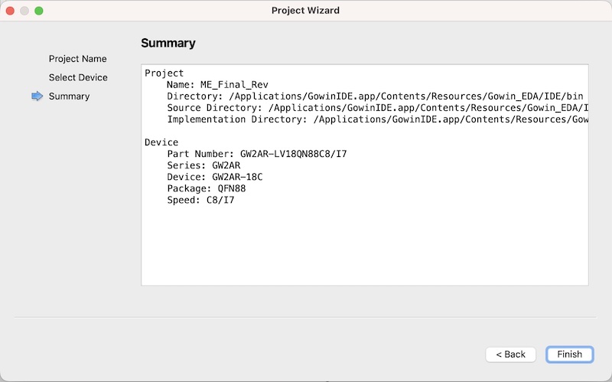Select the Project Name wizard step
This screenshot has height=382, width=612.
[77, 59]
